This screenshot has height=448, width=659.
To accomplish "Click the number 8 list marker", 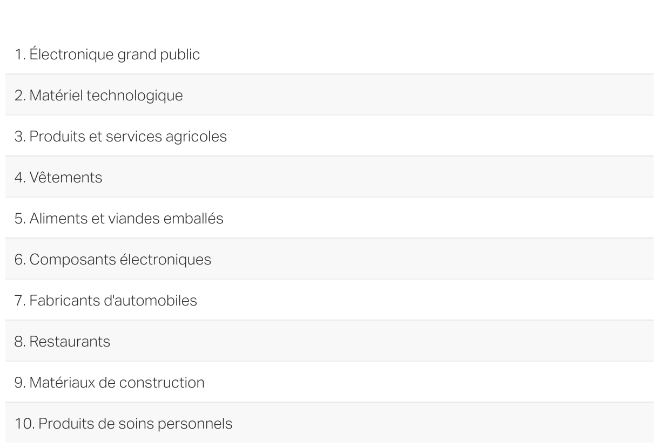I will 20,342.
